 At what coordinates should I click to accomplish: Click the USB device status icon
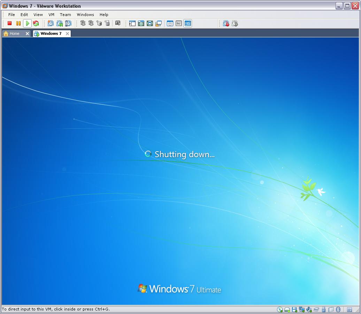coord(323,309)
